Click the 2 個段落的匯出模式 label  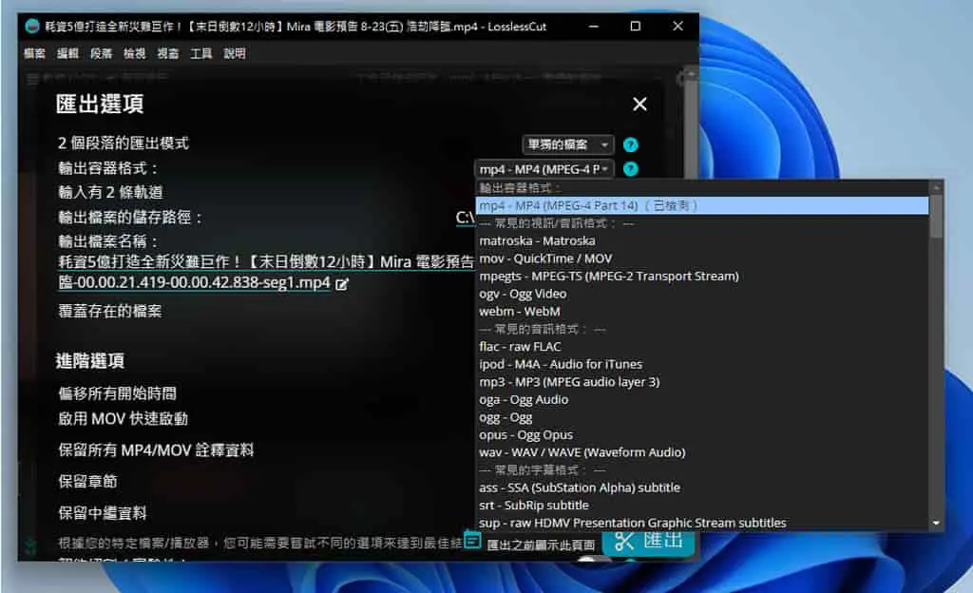pyautogui.click(x=124, y=143)
